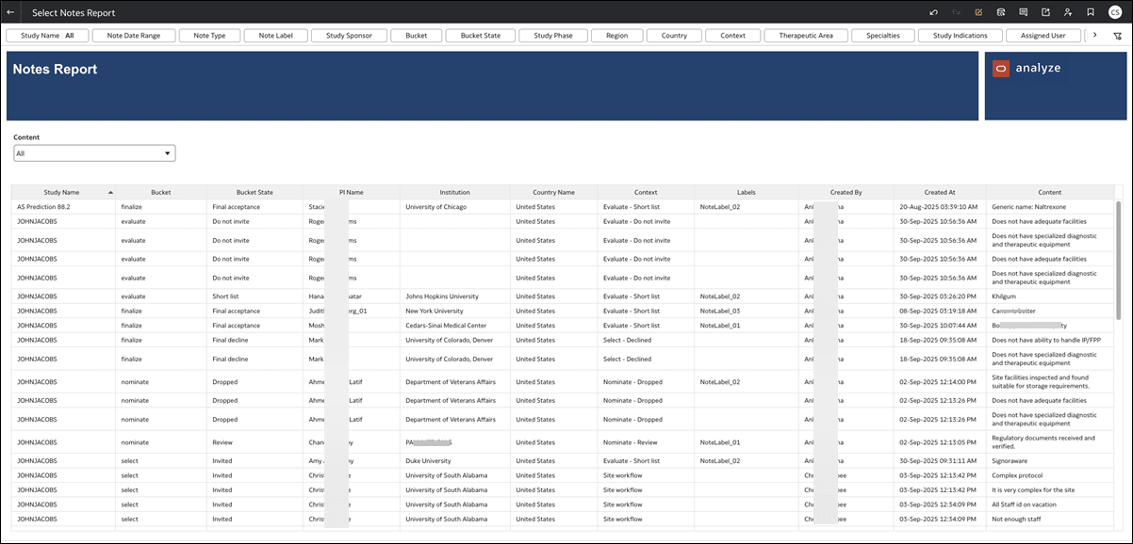Click the NoteLabel_03 cell
This screenshot has width=1133, height=544.
point(747,311)
